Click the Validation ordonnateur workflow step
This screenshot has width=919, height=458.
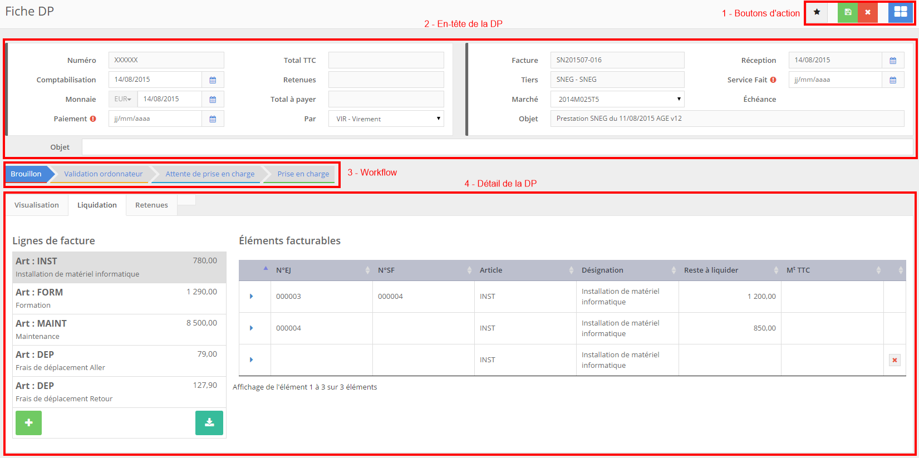tap(103, 174)
